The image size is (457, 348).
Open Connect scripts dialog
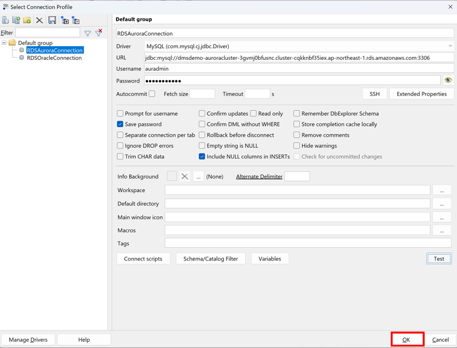click(143, 259)
